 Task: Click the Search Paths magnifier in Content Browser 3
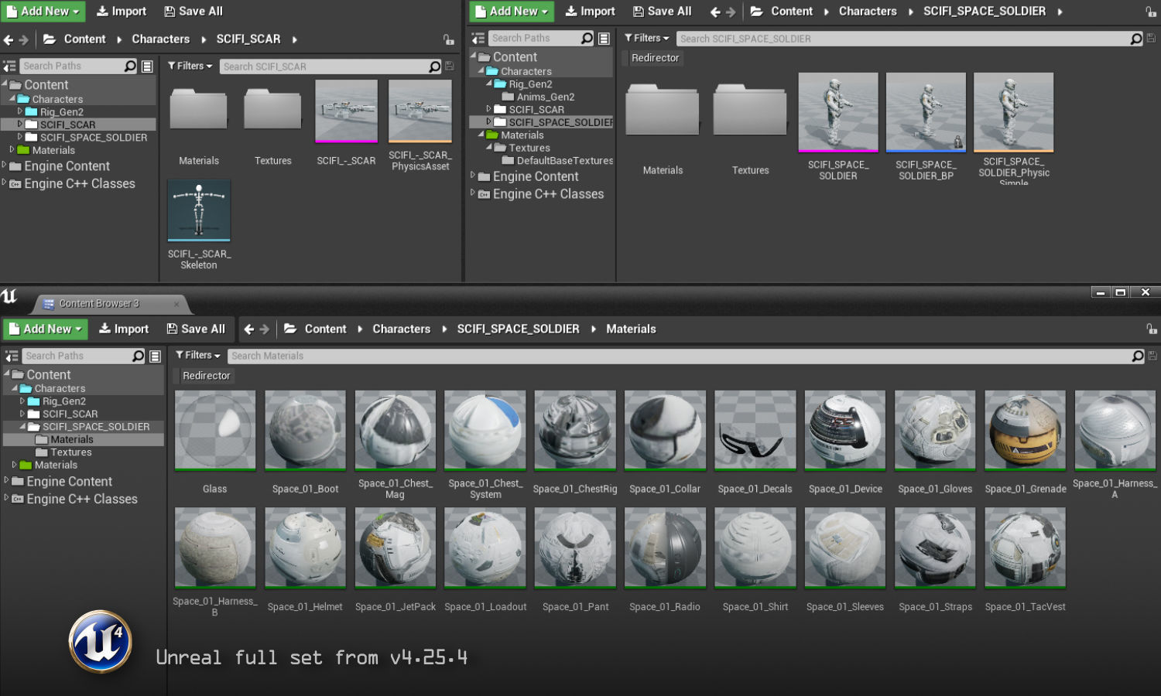[138, 356]
